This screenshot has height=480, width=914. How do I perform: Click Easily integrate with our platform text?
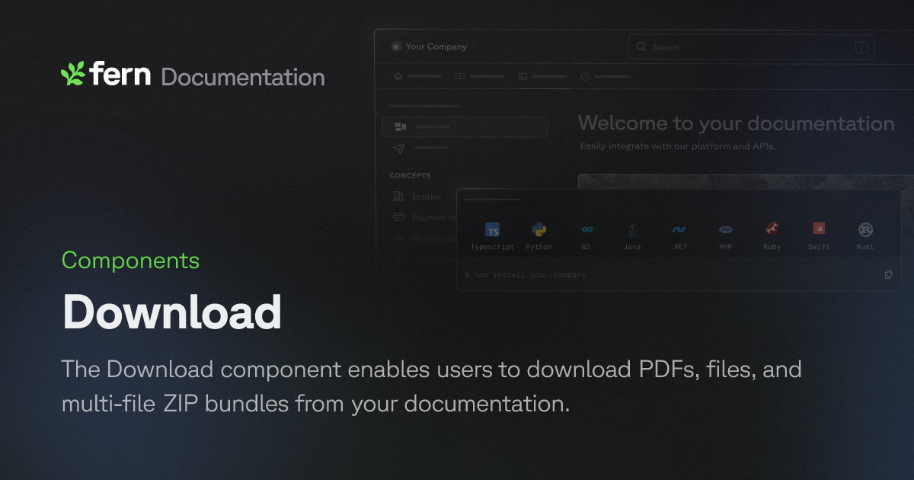(x=677, y=146)
